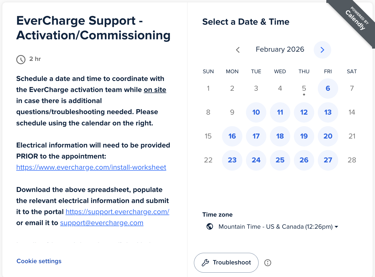
Task: Pick Friday, February 27
Action: pyautogui.click(x=328, y=160)
